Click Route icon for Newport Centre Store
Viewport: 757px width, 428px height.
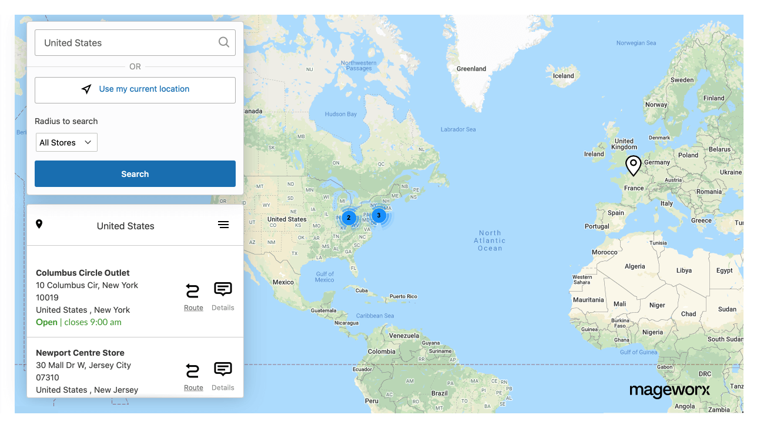[x=193, y=370]
